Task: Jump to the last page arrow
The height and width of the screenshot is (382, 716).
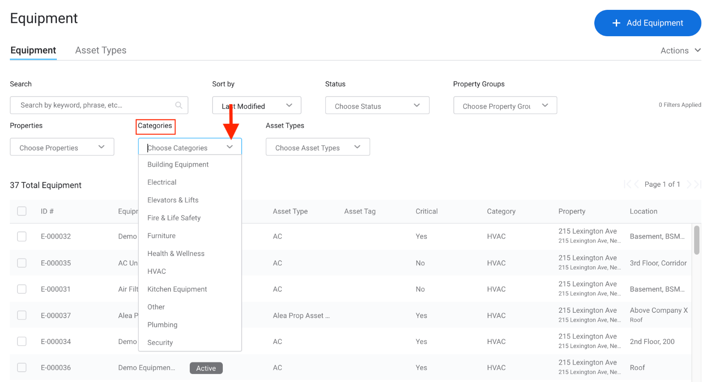Action: [698, 185]
